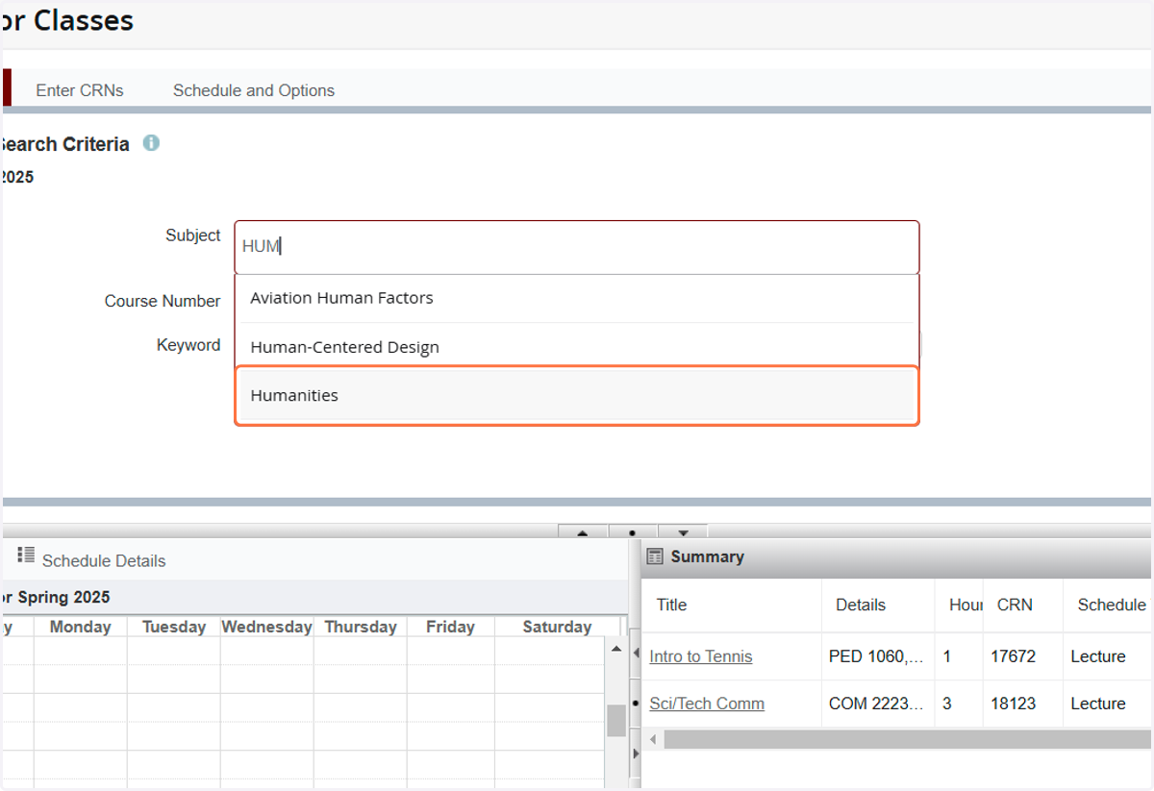Click the schedule calendar vertical scrollbar thumb
The height and width of the screenshot is (791, 1154).
(616, 720)
